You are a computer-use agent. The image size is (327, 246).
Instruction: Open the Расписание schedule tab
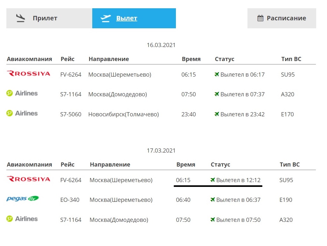click(x=282, y=18)
